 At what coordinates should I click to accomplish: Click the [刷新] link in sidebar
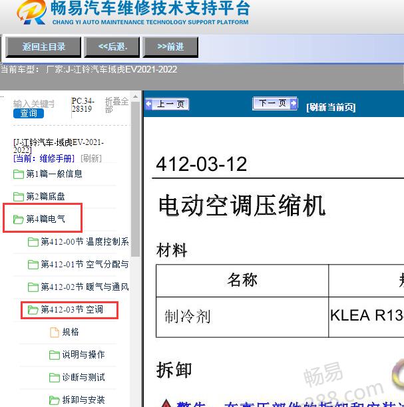[91, 158]
